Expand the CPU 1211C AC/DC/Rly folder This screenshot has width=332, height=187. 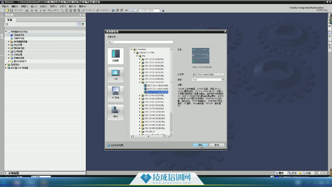tap(140, 59)
